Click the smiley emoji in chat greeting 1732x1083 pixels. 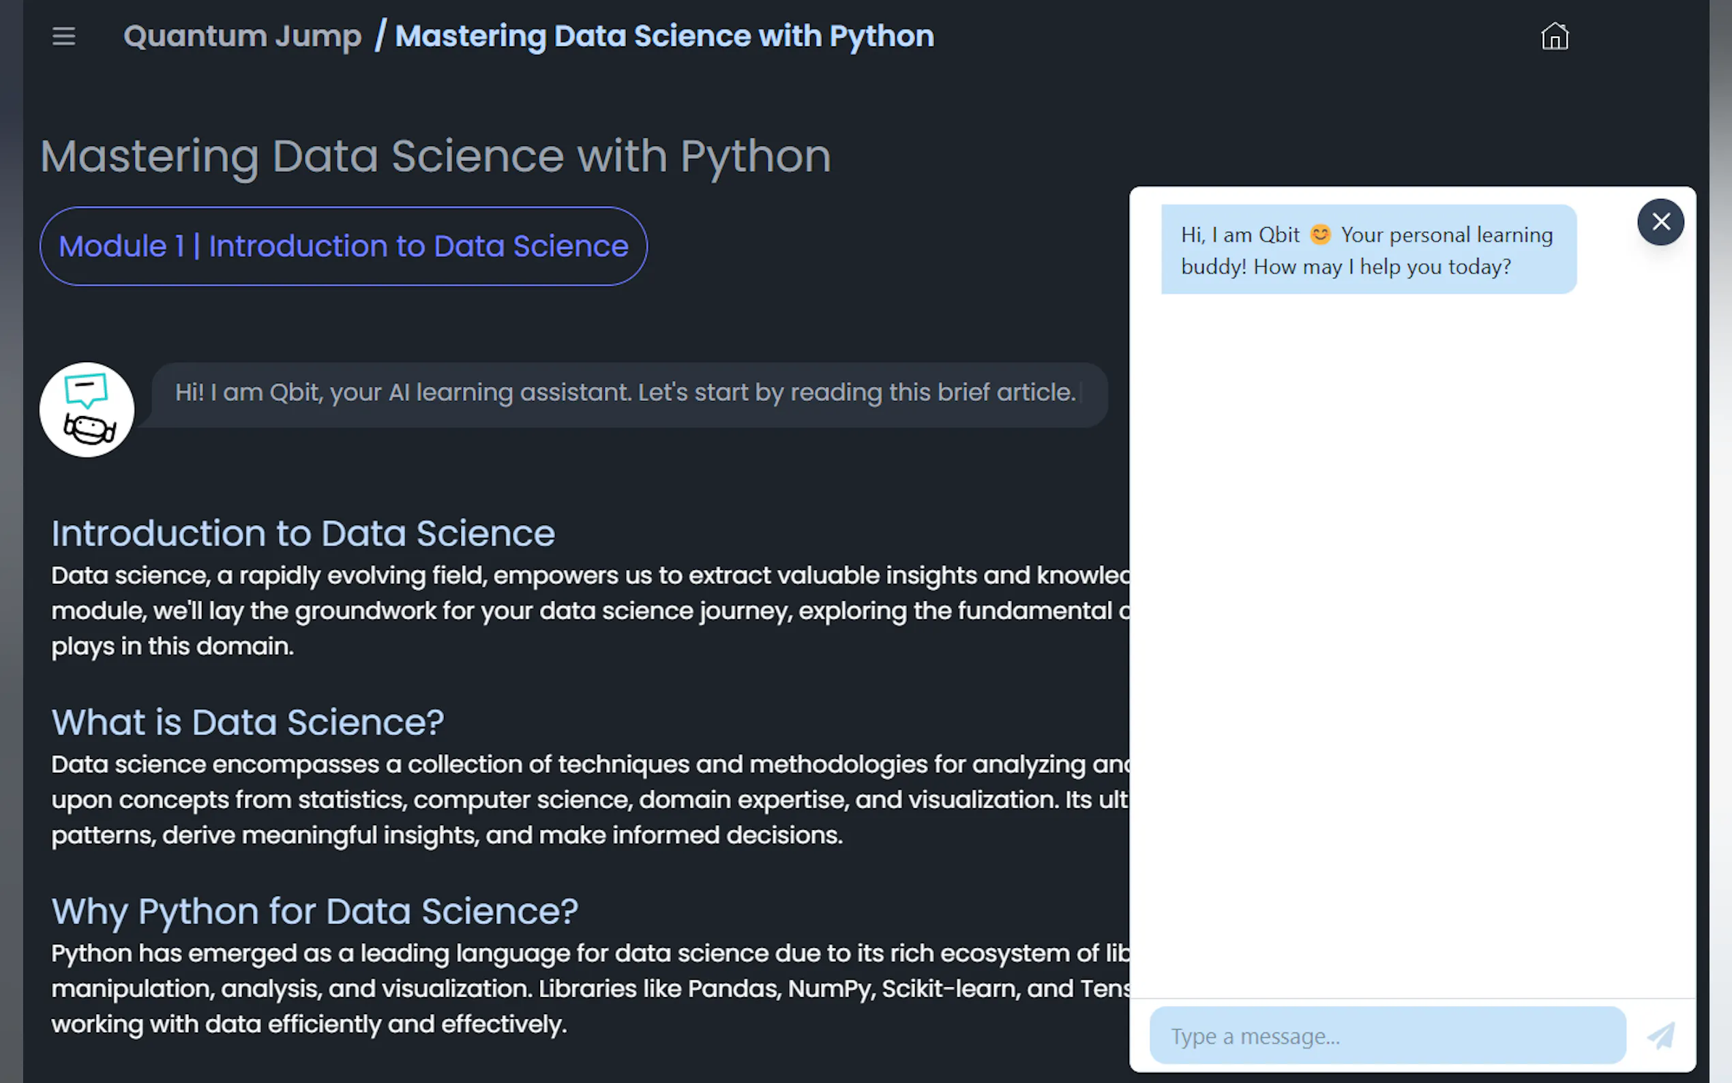[1319, 235]
